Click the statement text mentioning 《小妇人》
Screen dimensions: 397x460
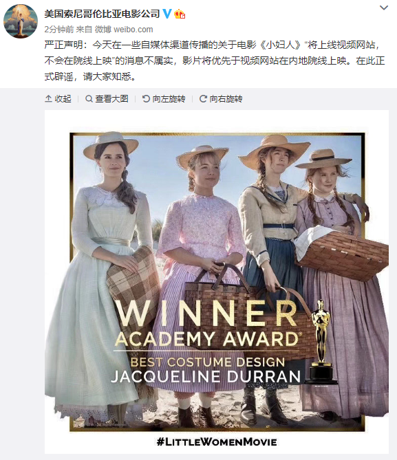pos(215,61)
